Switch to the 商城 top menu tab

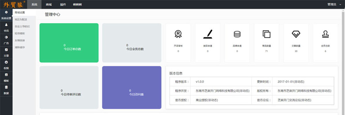click(x=49, y=5)
